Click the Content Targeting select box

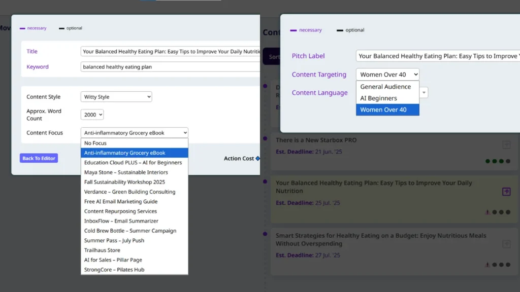(x=387, y=75)
